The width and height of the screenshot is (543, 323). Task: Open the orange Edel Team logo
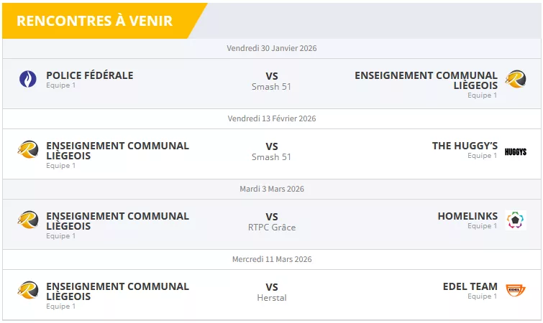pyautogui.click(x=515, y=290)
